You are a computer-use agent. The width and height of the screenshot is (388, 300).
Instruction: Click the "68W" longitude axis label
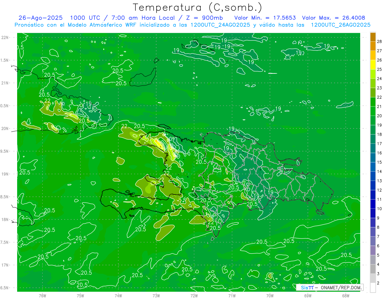click(345, 296)
